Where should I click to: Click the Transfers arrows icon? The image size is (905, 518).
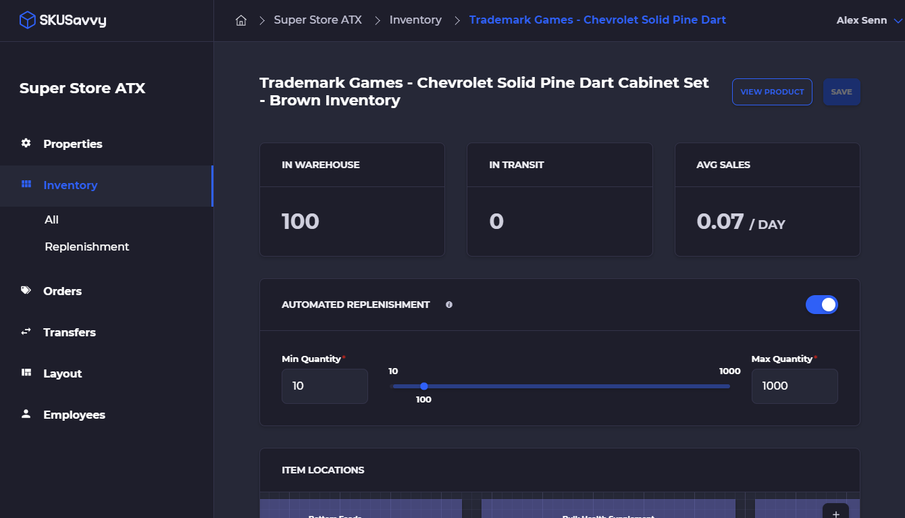[x=26, y=332]
